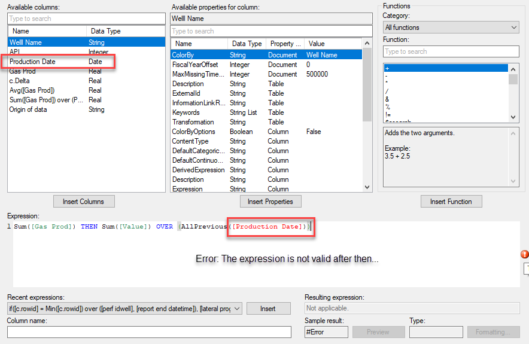The height and width of the screenshot is (344, 529).
Task: Click the Formatting... button
Action: pyautogui.click(x=493, y=332)
